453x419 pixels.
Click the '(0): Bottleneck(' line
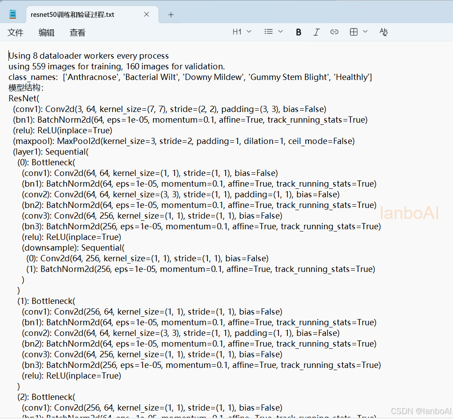(x=46, y=162)
